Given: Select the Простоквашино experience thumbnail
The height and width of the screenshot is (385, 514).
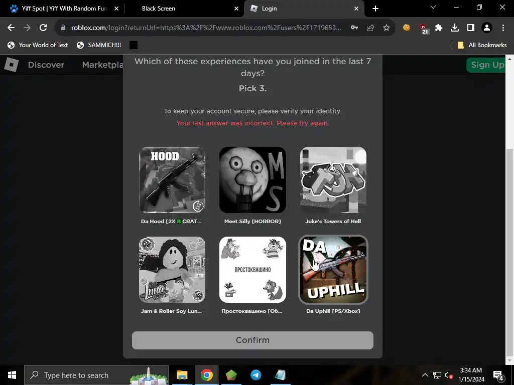Looking at the screenshot, I should coord(253,270).
